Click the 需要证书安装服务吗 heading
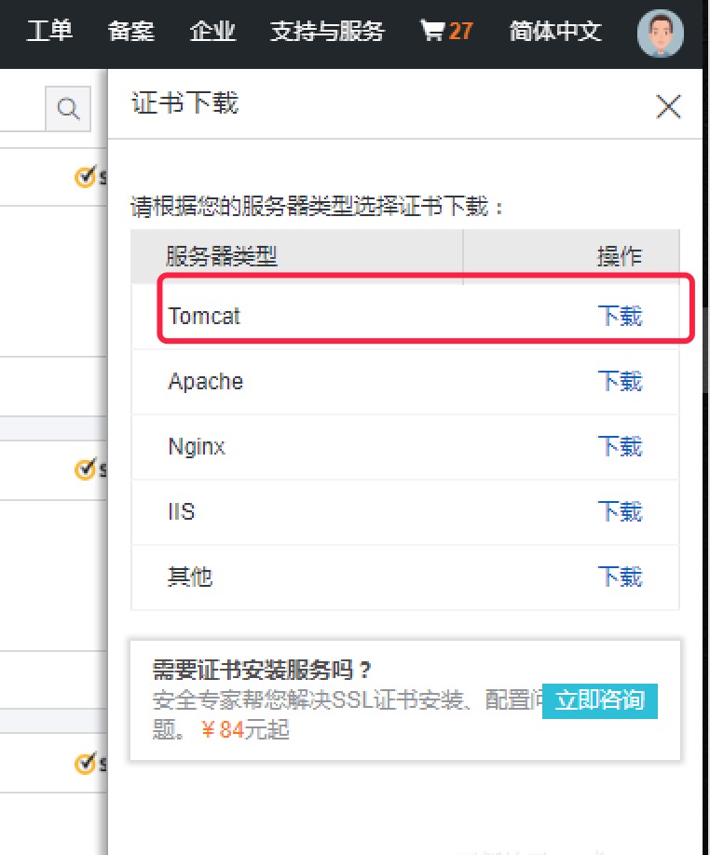Viewport: 710px width, 855px height. (261, 670)
